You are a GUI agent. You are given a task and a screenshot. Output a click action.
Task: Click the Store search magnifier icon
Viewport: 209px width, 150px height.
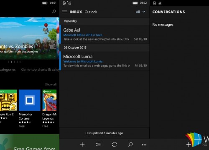point(54,12)
